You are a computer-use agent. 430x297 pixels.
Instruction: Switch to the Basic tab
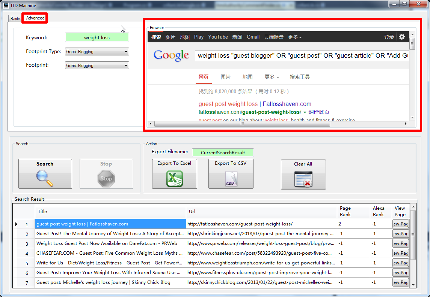[15, 19]
